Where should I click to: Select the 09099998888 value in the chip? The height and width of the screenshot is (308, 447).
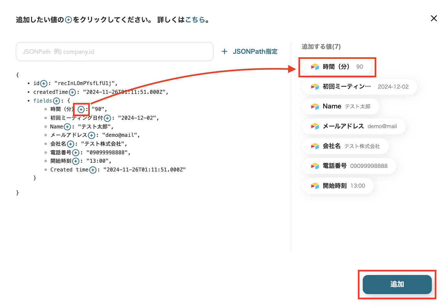click(369, 166)
